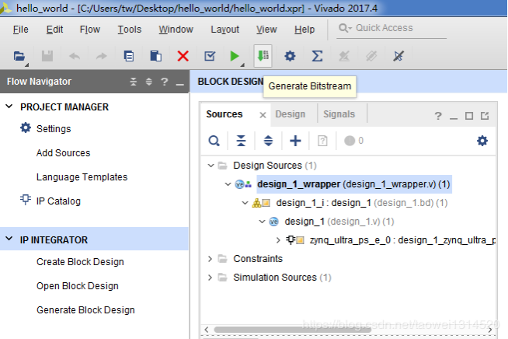Click the Generate Bitstream toolbar icon
This screenshot has height=339, width=508.
click(x=263, y=56)
